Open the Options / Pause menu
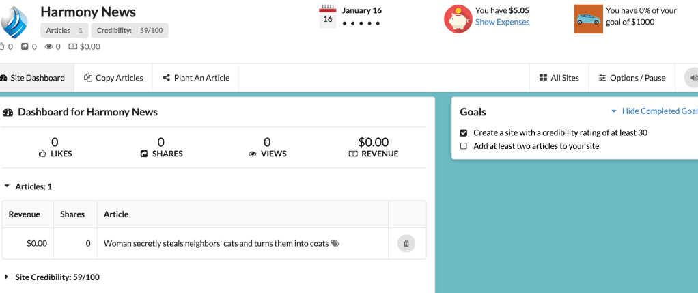 pyautogui.click(x=632, y=78)
